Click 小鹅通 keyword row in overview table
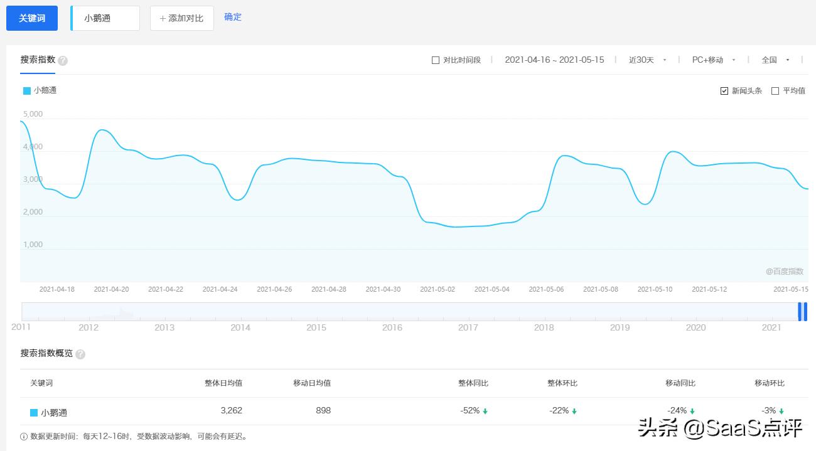Screen dimensions: 816x451 414,411
